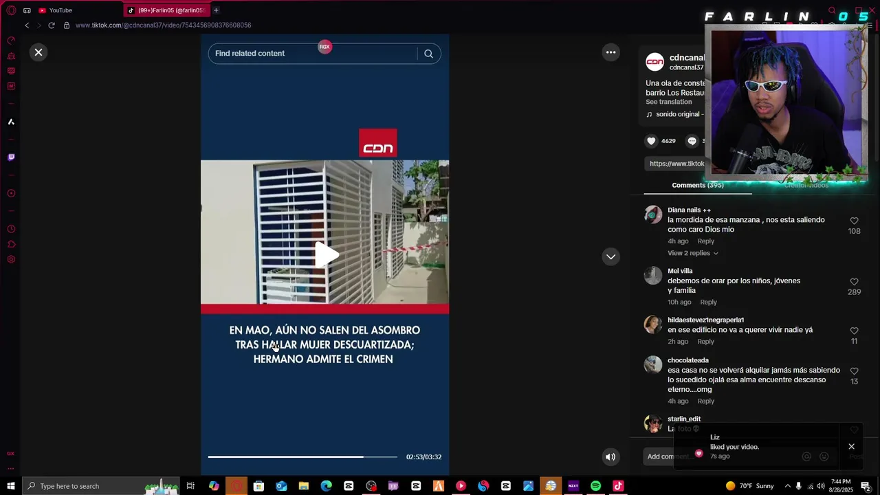Reload the TikTok page
Image resolution: width=880 pixels, height=495 pixels.
[x=52, y=25]
